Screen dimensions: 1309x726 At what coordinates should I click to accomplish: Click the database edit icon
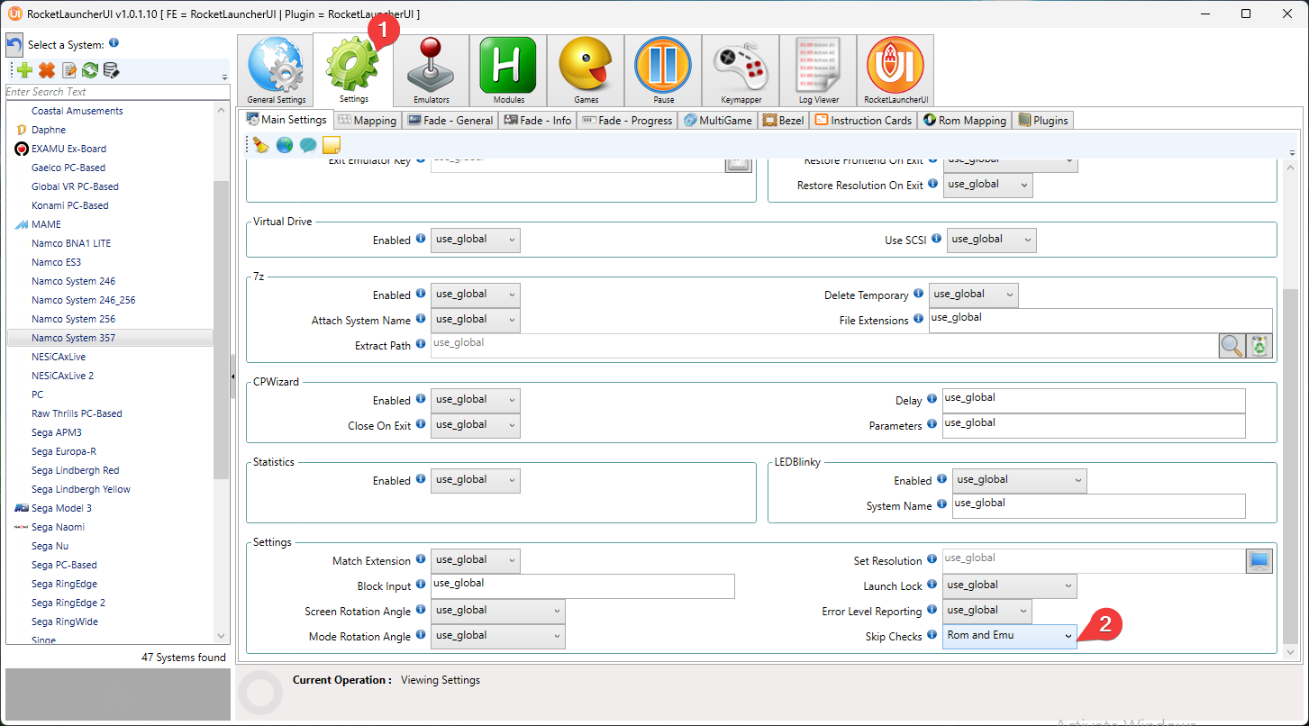click(x=112, y=70)
